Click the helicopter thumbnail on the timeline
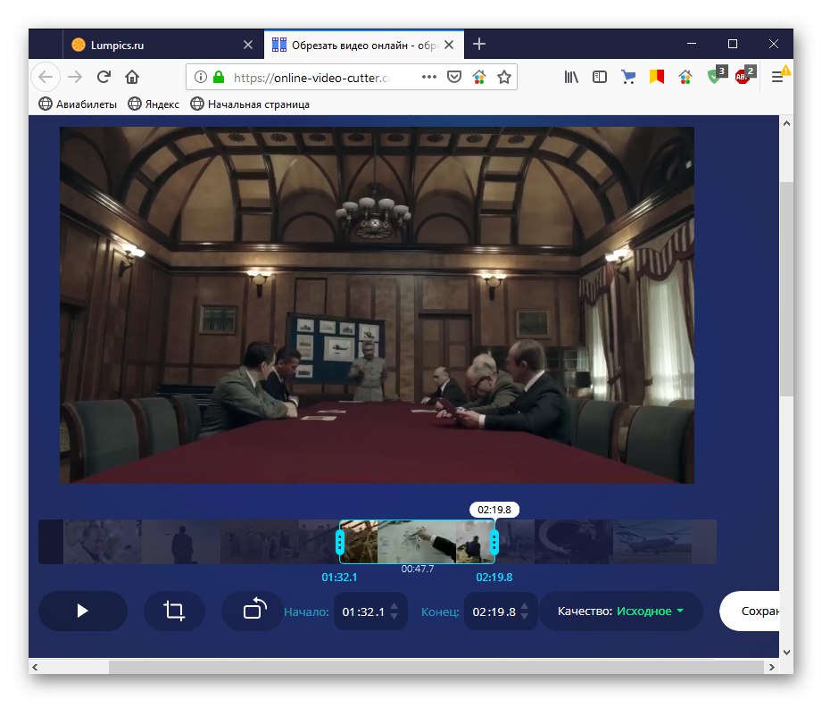This screenshot has width=822, height=707. (652, 542)
